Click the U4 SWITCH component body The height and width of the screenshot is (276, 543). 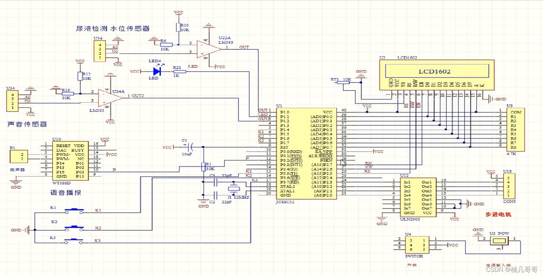coord(417,245)
